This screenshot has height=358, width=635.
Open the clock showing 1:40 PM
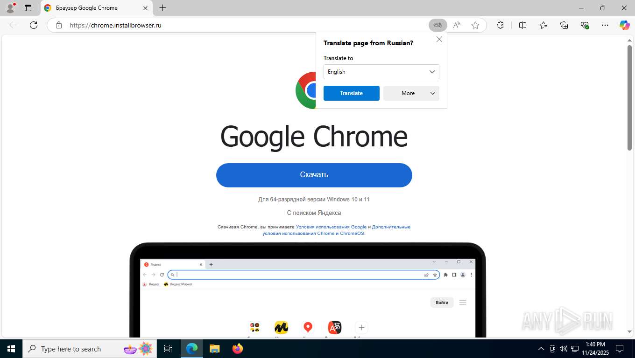[595, 349]
